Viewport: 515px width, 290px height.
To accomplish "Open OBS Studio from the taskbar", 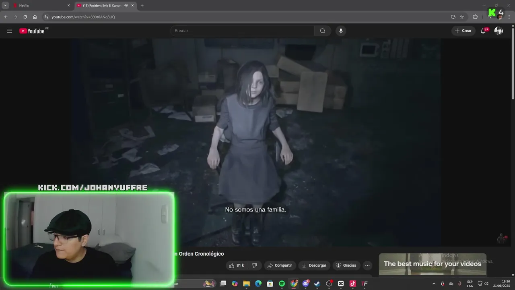I will click(329, 284).
